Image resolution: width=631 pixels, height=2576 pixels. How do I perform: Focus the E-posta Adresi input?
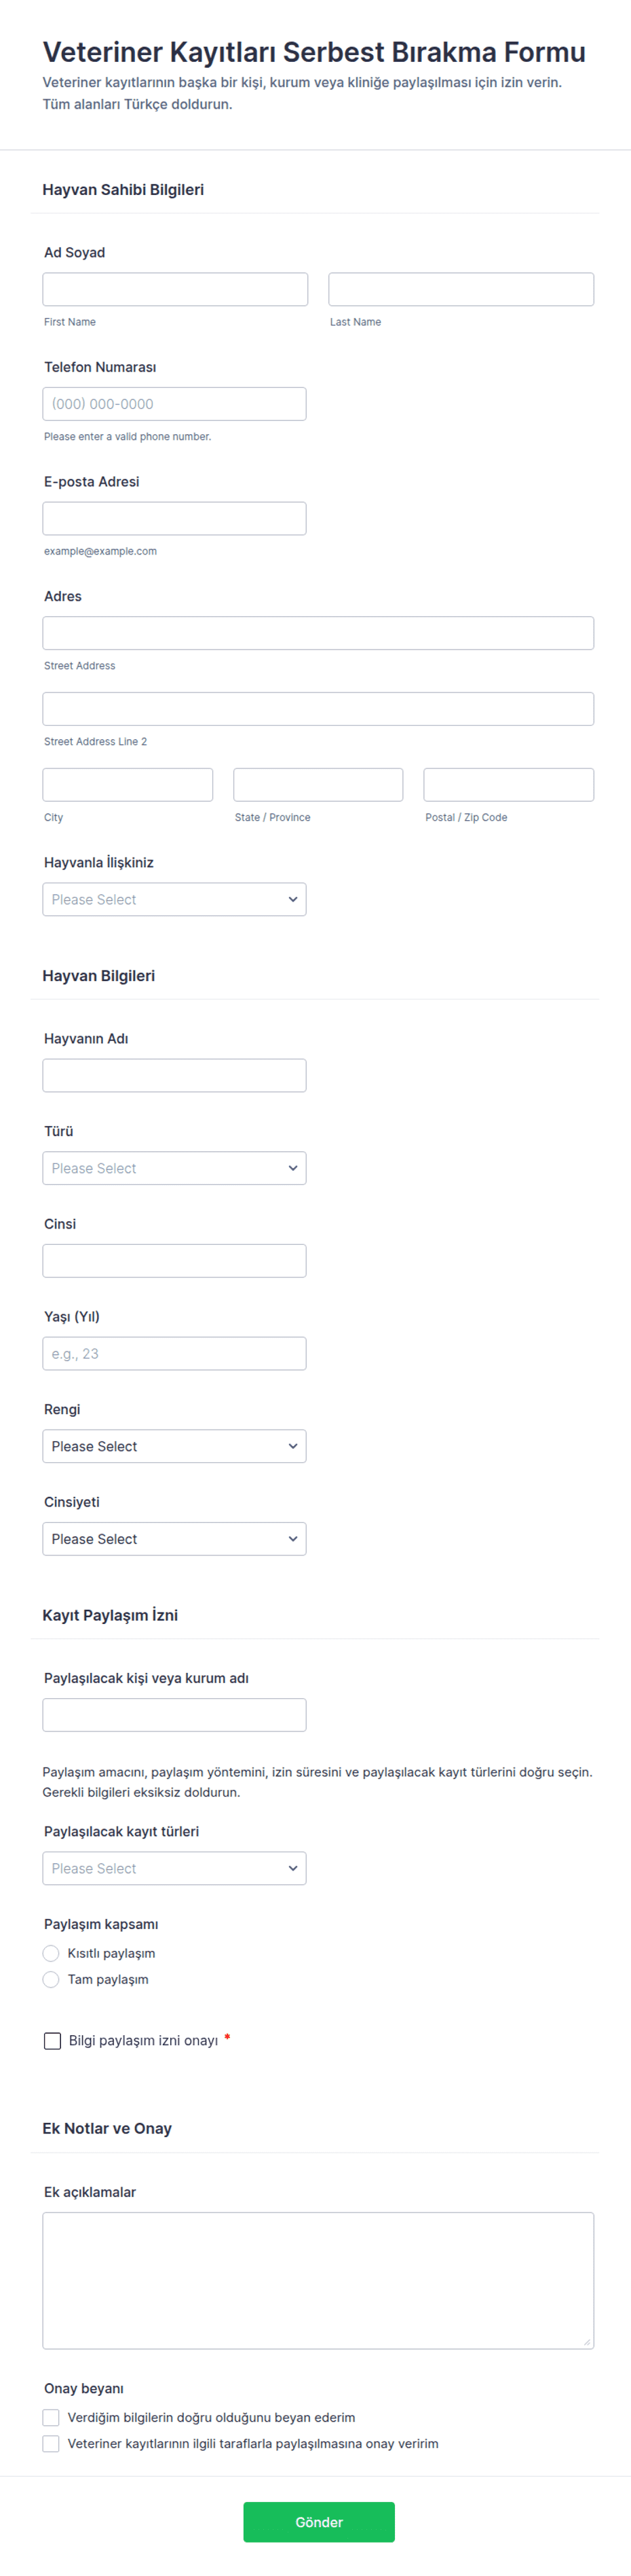coord(174,518)
